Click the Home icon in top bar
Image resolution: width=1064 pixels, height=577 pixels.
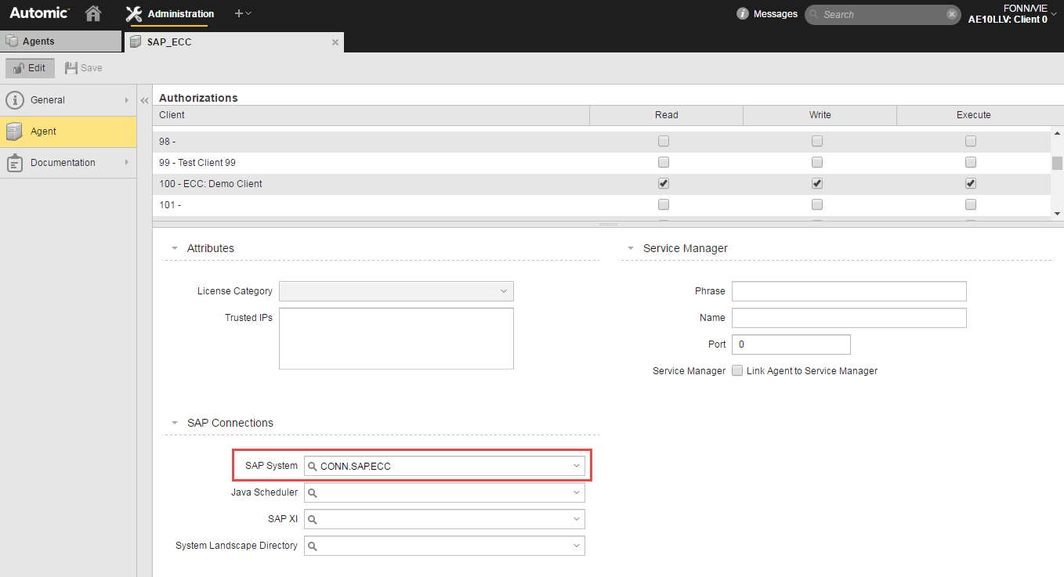(93, 13)
